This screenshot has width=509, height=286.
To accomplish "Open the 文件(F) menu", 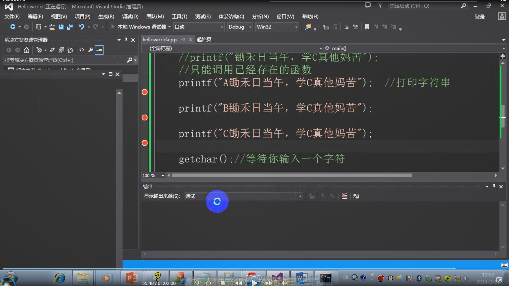I will [x=12, y=16].
